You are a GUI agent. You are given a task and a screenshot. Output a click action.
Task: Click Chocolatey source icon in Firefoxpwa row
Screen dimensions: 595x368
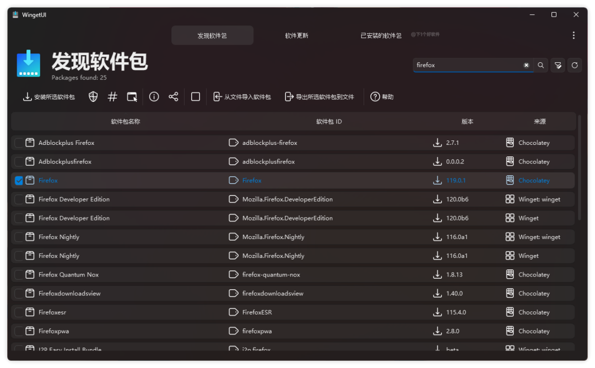[x=510, y=331]
